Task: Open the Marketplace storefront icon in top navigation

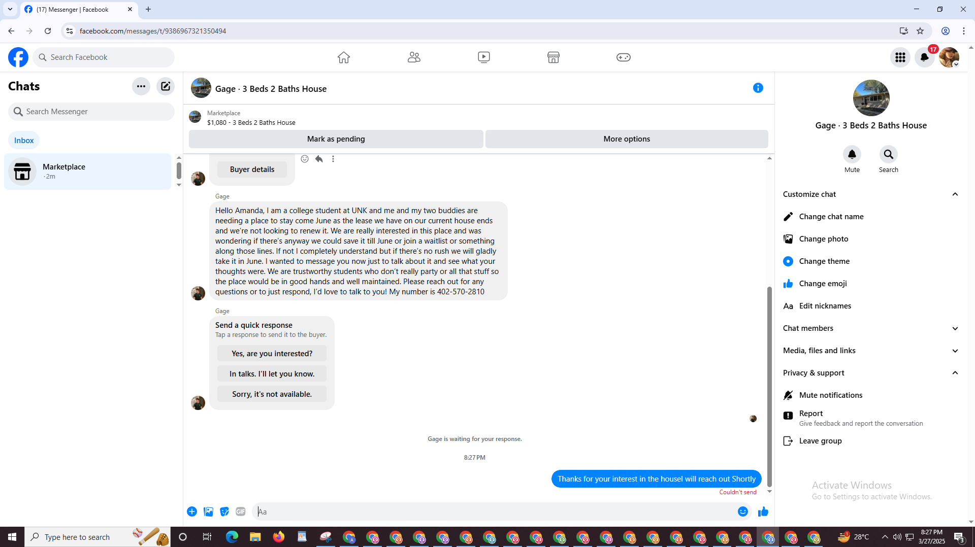Action: click(554, 57)
